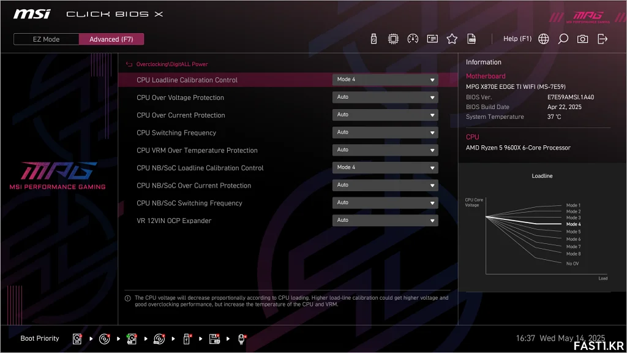Image resolution: width=627 pixels, height=353 pixels.
Task: Open the Favorites star icon
Action: coord(452,39)
